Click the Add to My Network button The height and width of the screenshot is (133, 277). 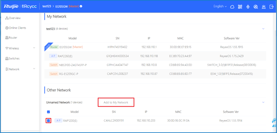(116, 102)
